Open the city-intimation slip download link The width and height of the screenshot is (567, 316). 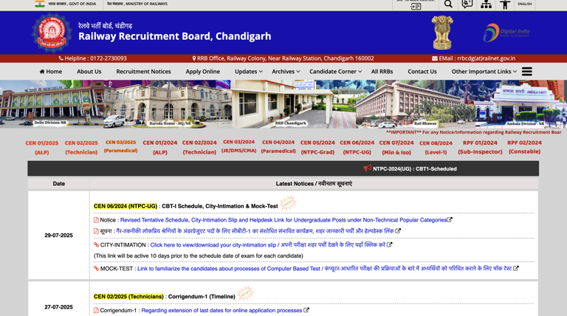pyautogui.click(x=267, y=245)
